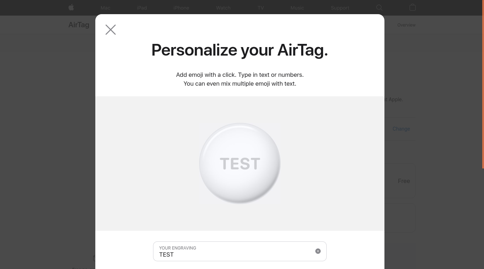Select the Free option card
Image resolution: width=484 pixels, height=269 pixels.
click(400, 181)
